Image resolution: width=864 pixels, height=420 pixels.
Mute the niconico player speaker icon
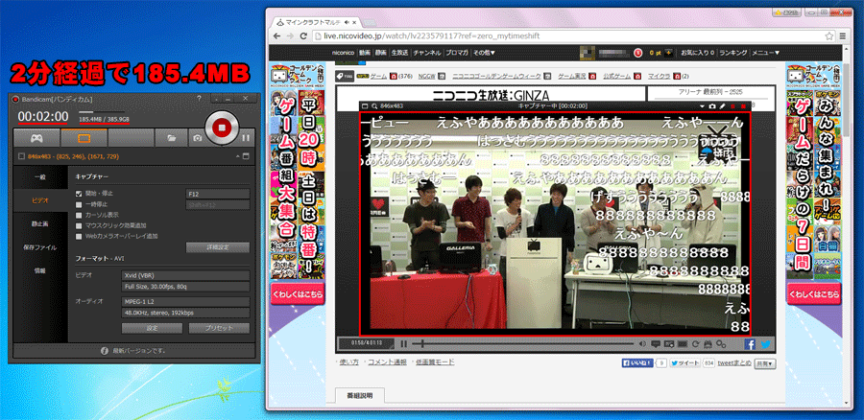(642, 344)
